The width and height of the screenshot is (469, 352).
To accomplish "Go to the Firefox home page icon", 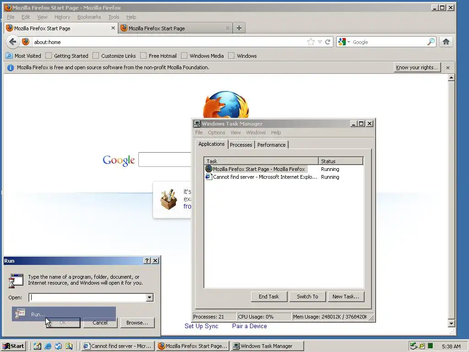I will [446, 42].
